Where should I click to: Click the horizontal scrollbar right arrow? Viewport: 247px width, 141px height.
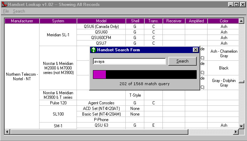pos(236,132)
